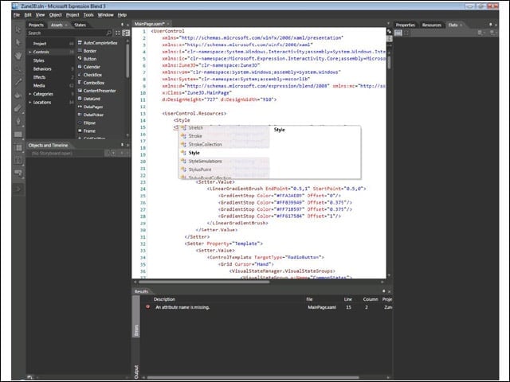
Task: Switch Data panel to list mode icon
Action: tap(398, 33)
